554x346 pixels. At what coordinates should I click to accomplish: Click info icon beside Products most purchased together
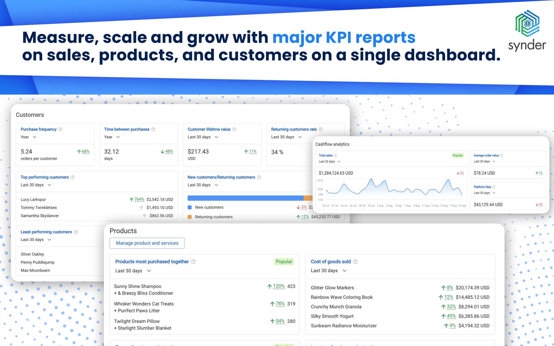pos(193,262)
